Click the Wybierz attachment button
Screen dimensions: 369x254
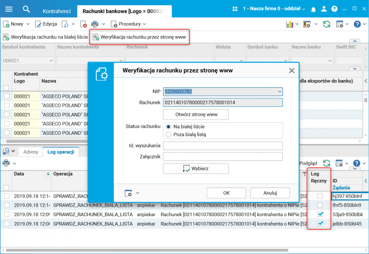[x=196, y=169]
